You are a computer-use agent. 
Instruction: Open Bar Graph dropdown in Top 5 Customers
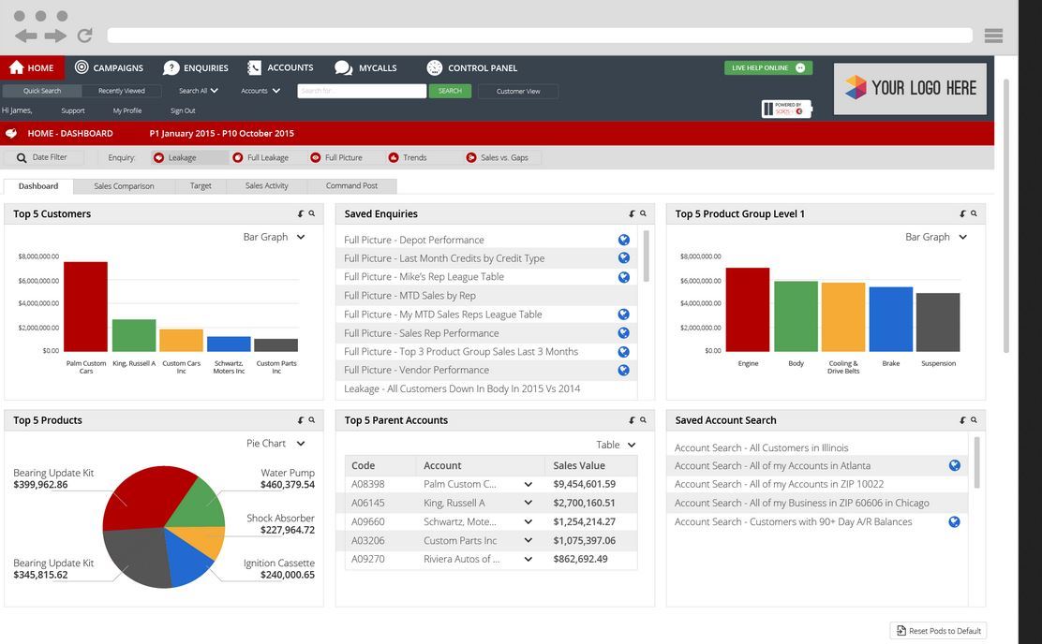[x=301, y=237]
